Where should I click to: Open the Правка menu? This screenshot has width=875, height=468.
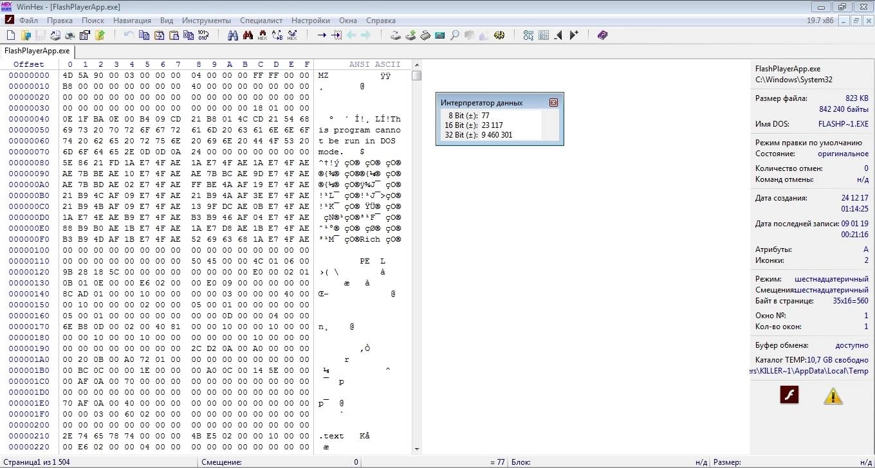pos(60,21)
